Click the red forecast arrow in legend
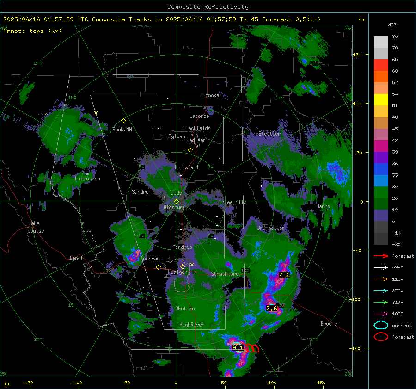 pyautogui.click(x=381, y=256)
